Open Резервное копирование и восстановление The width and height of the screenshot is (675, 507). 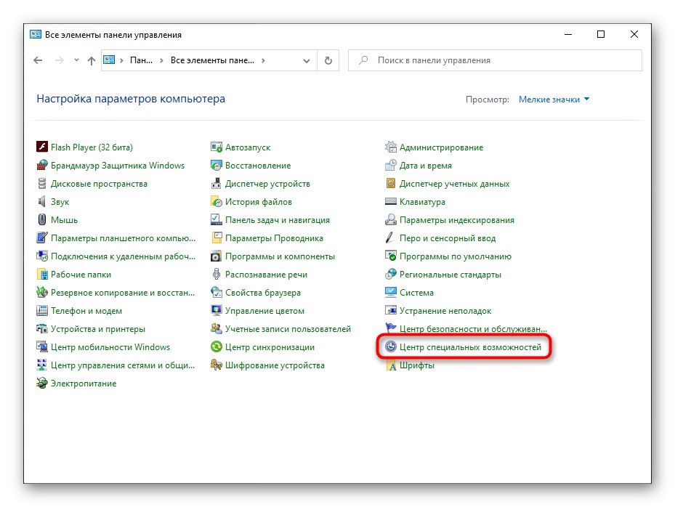[x=123, y=292]
